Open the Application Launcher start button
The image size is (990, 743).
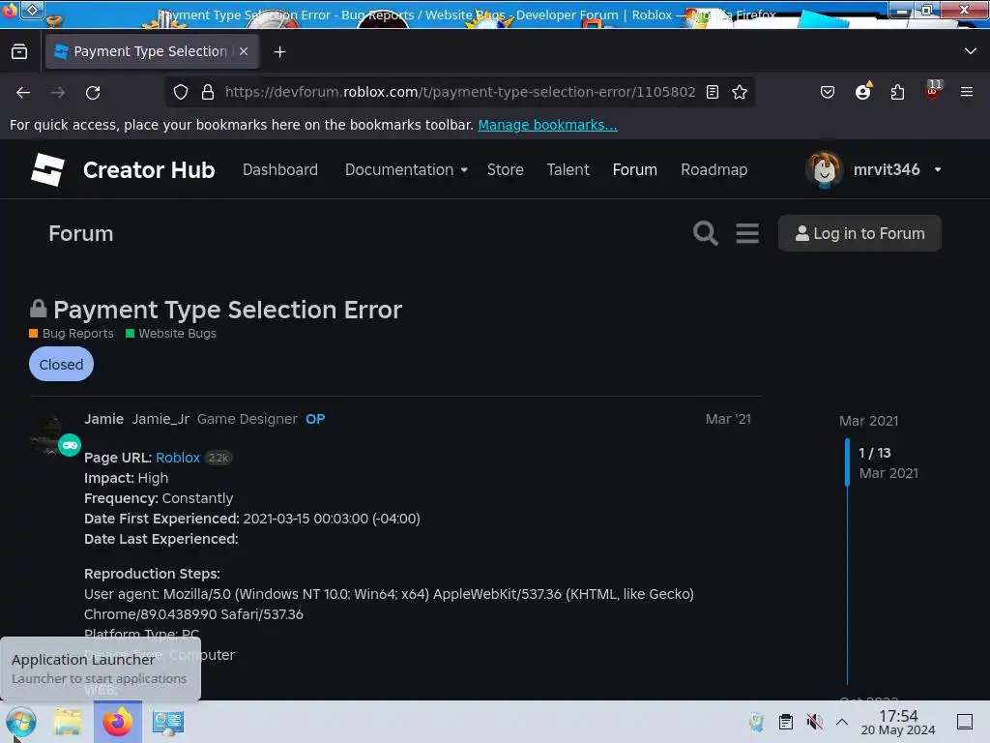21,722
